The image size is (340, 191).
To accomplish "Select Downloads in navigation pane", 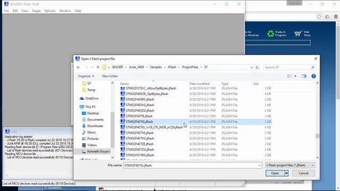I will (95, 126).
